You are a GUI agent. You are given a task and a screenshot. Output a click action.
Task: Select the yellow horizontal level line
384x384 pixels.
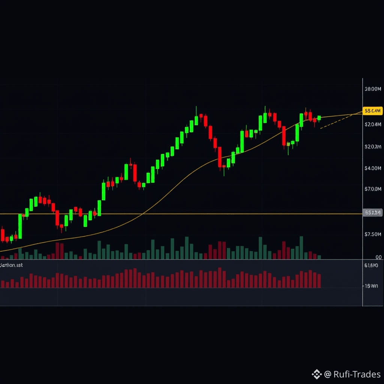tap(181, 214)
